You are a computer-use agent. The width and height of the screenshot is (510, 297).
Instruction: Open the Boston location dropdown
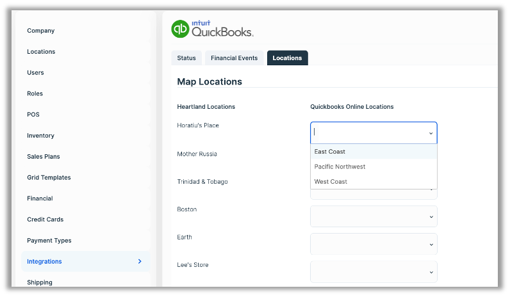(x=374, y=216)
